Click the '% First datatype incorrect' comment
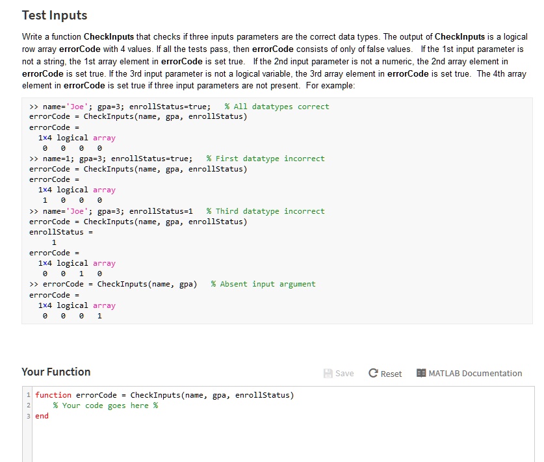Viewport: 544px width, 462px height. (265, 159)
